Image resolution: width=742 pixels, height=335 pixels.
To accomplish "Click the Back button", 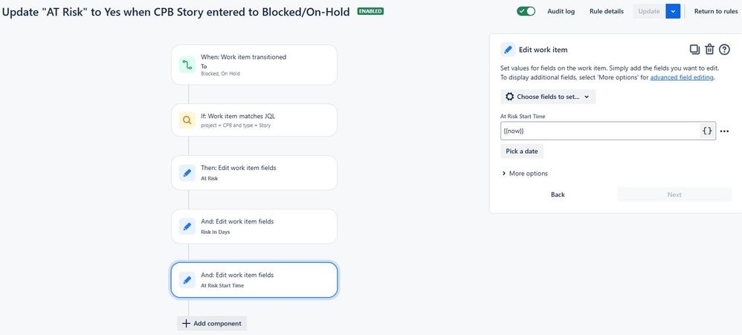I will click(558, 195).
